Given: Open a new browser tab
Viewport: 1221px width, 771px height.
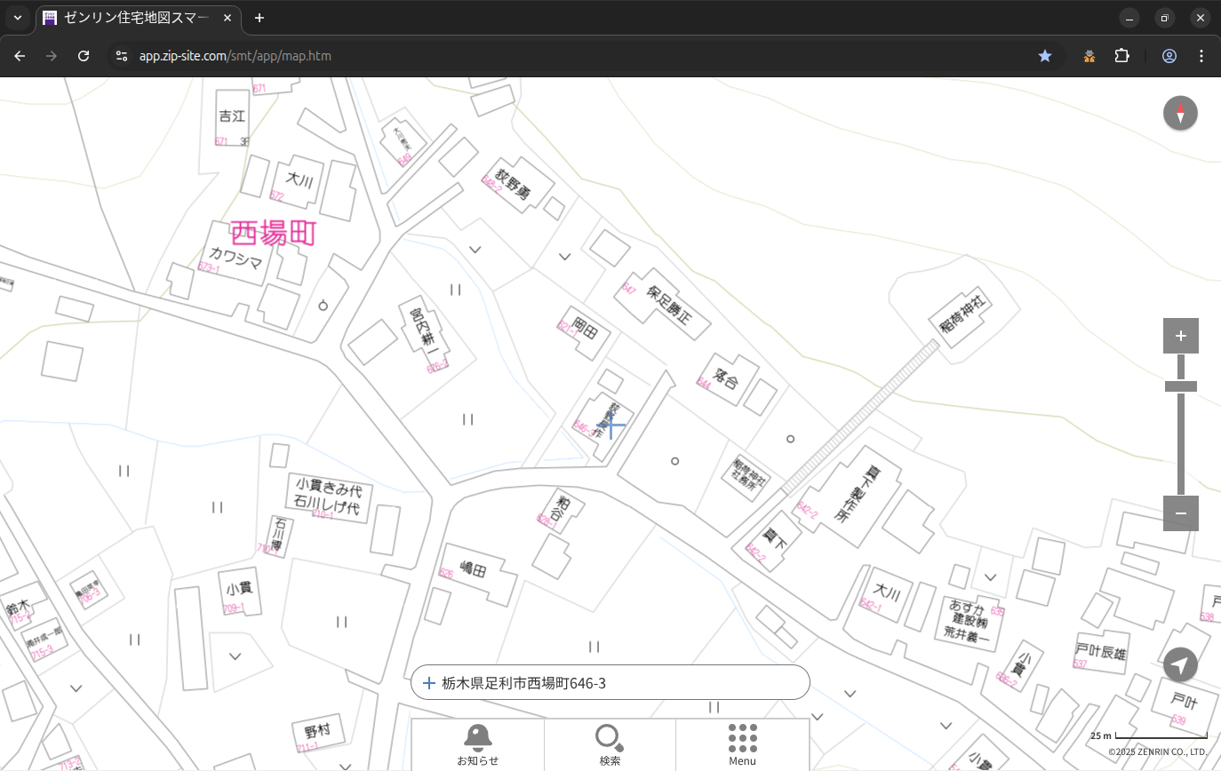Looking at the screenshot, I should click(259, 18).
